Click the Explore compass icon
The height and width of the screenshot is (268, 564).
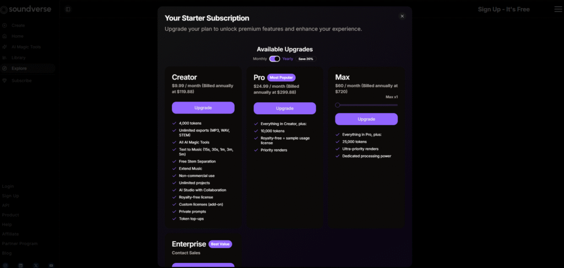point(4,69)
